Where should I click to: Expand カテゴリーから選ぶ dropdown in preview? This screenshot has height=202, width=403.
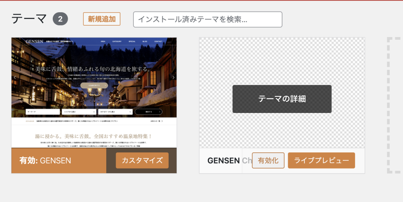pos(115,112)
